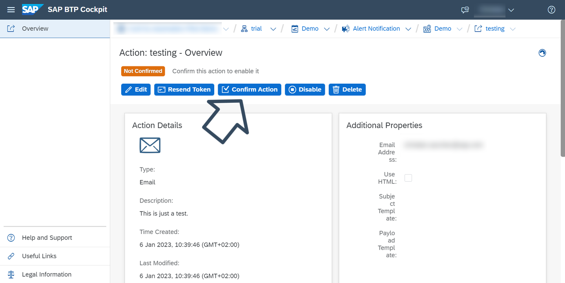Screen dimensions: 565x283
Task: Expand the testing breadcrumb dropdown arrow
Action: pyautogui.click(x=512, y=29)
